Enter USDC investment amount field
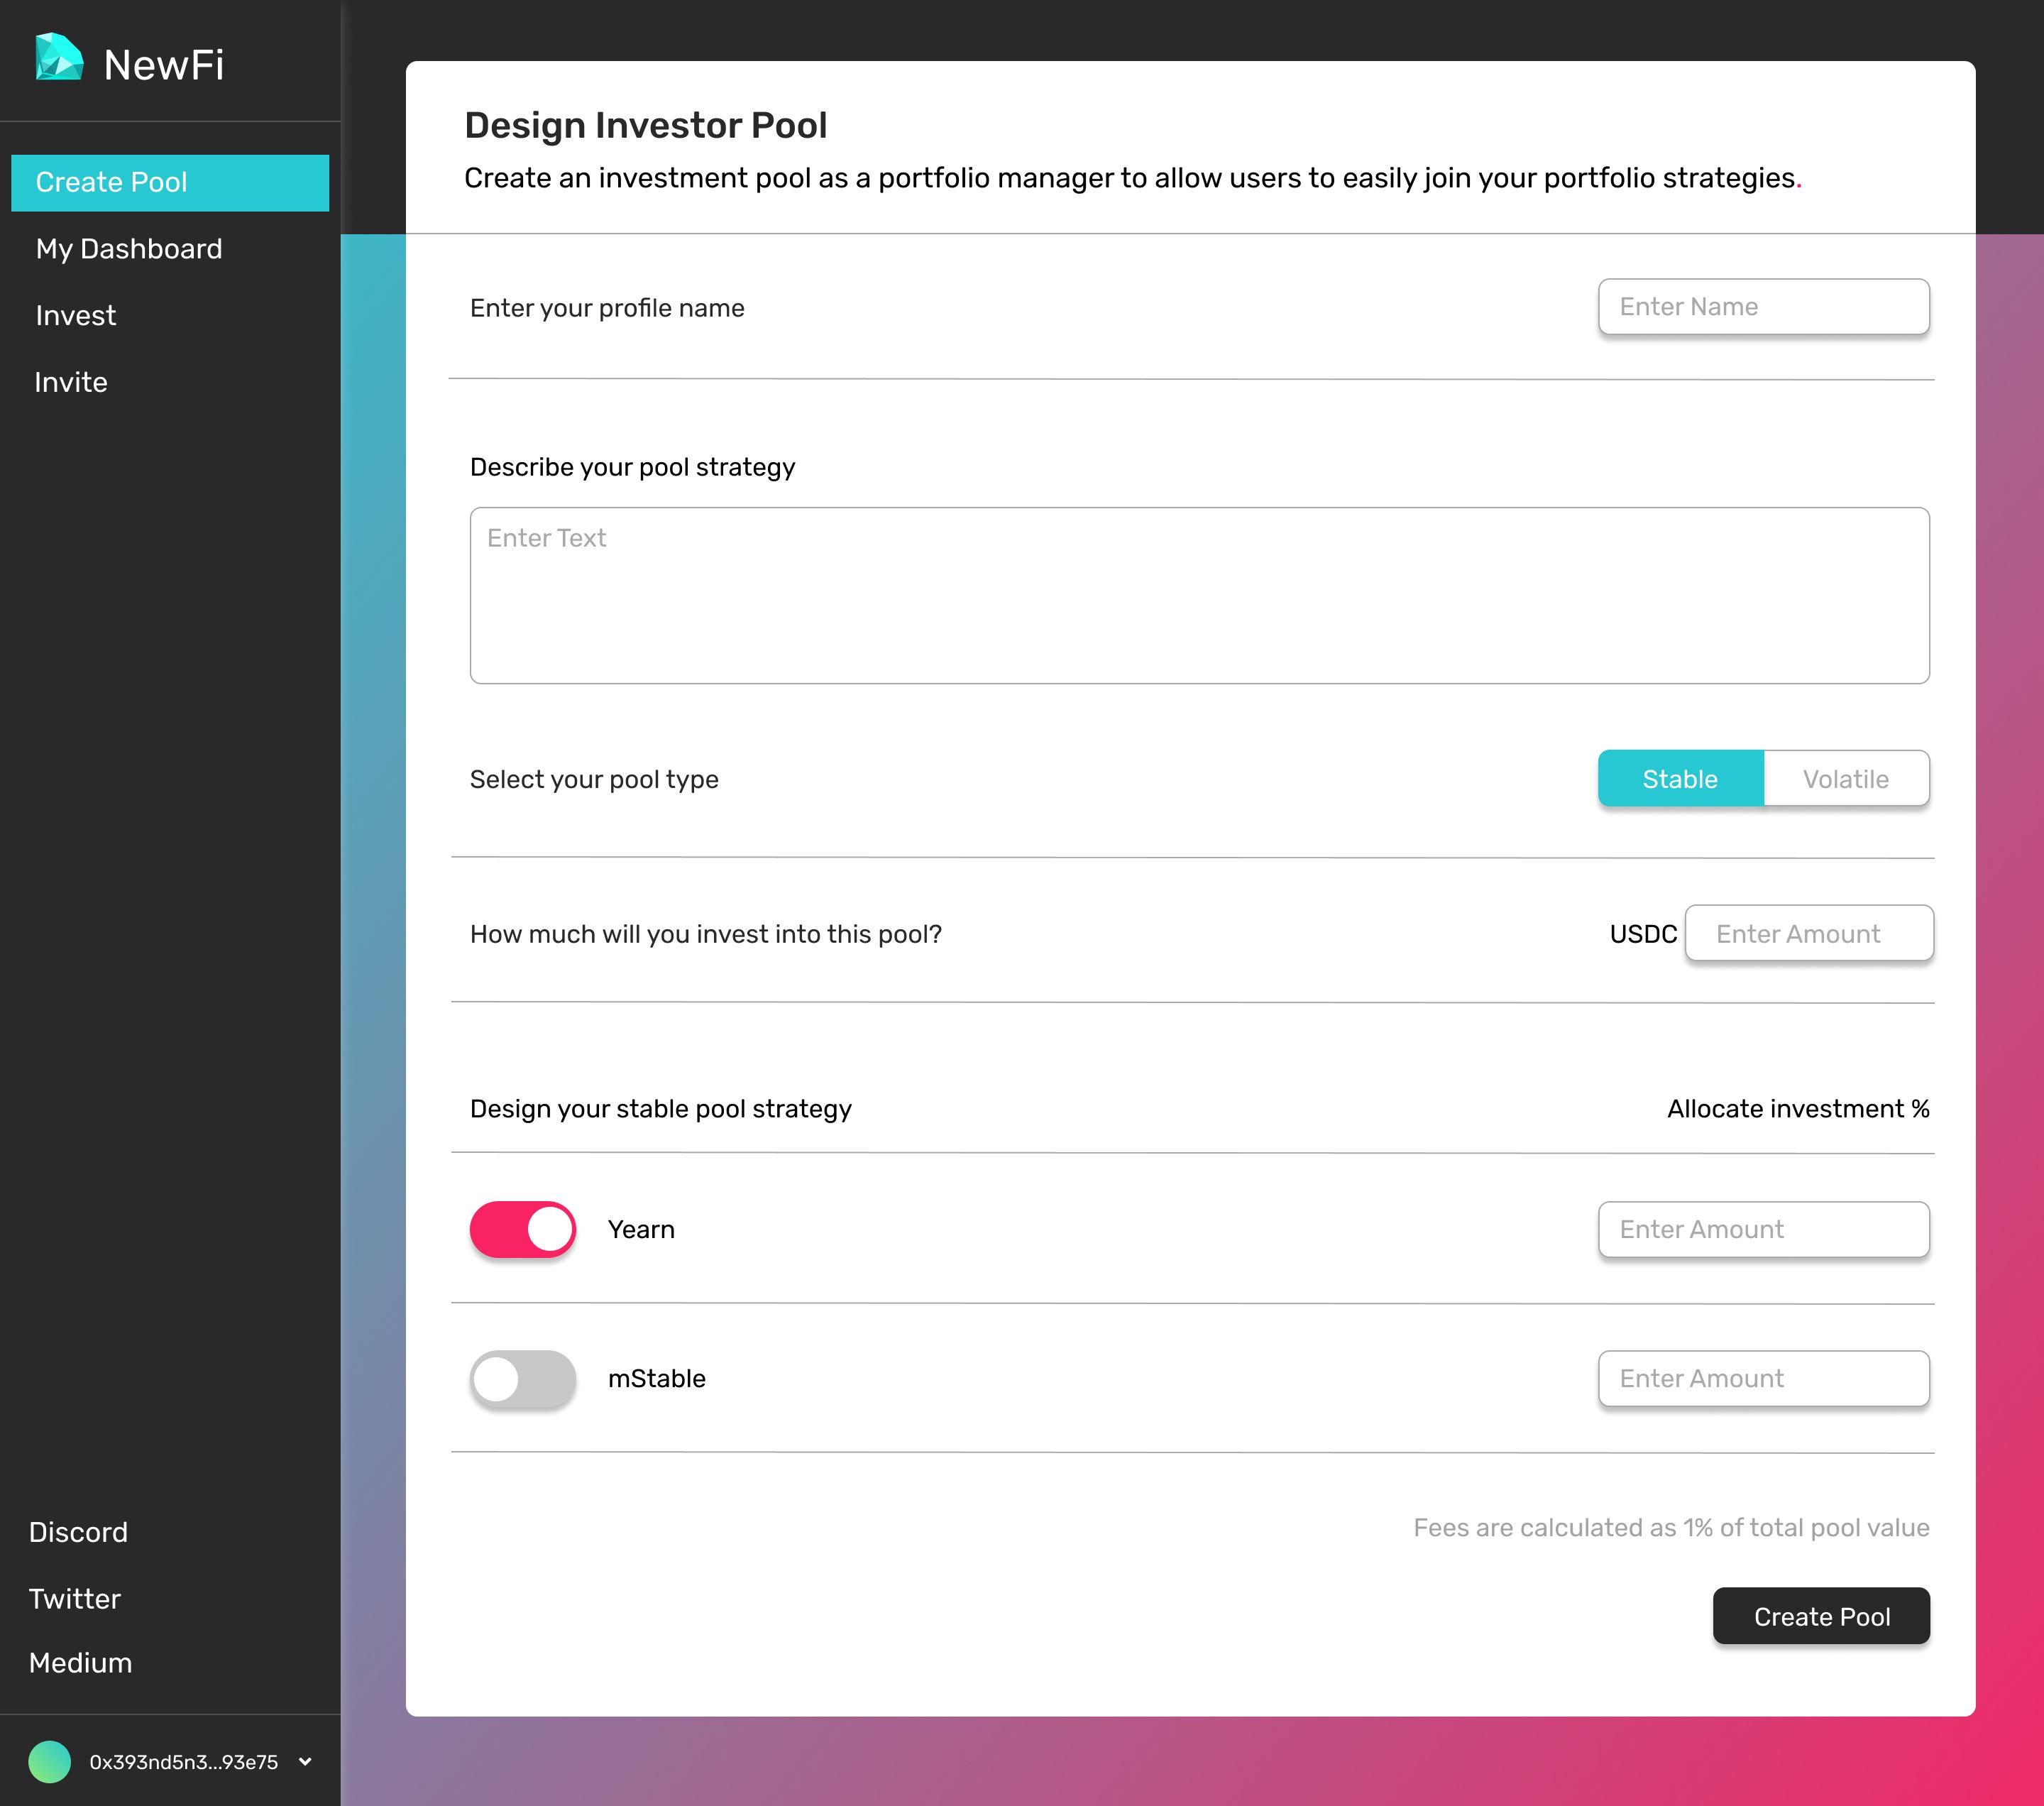The image size is (2044, 1806). (x=1807, y=933)
